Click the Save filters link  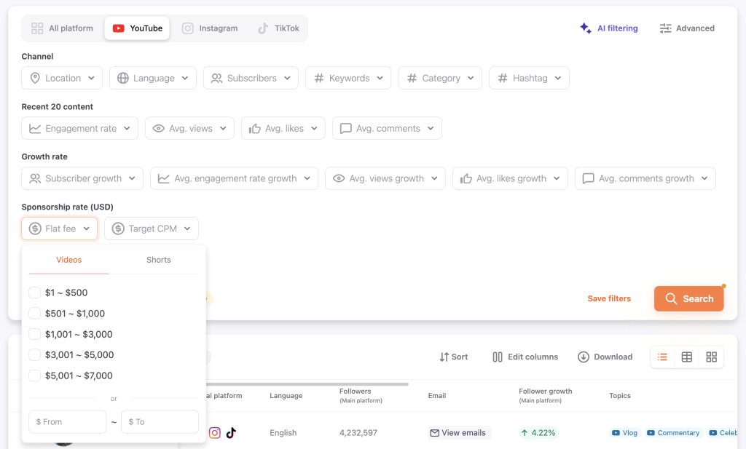[x=609, y=298]
